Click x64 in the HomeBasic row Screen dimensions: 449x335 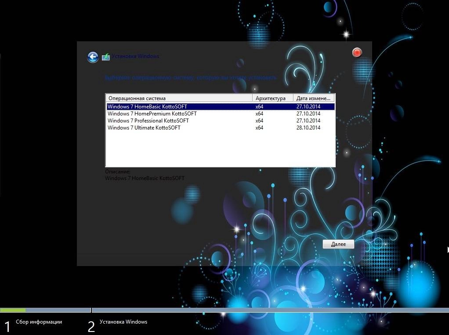tap(259, 106)
